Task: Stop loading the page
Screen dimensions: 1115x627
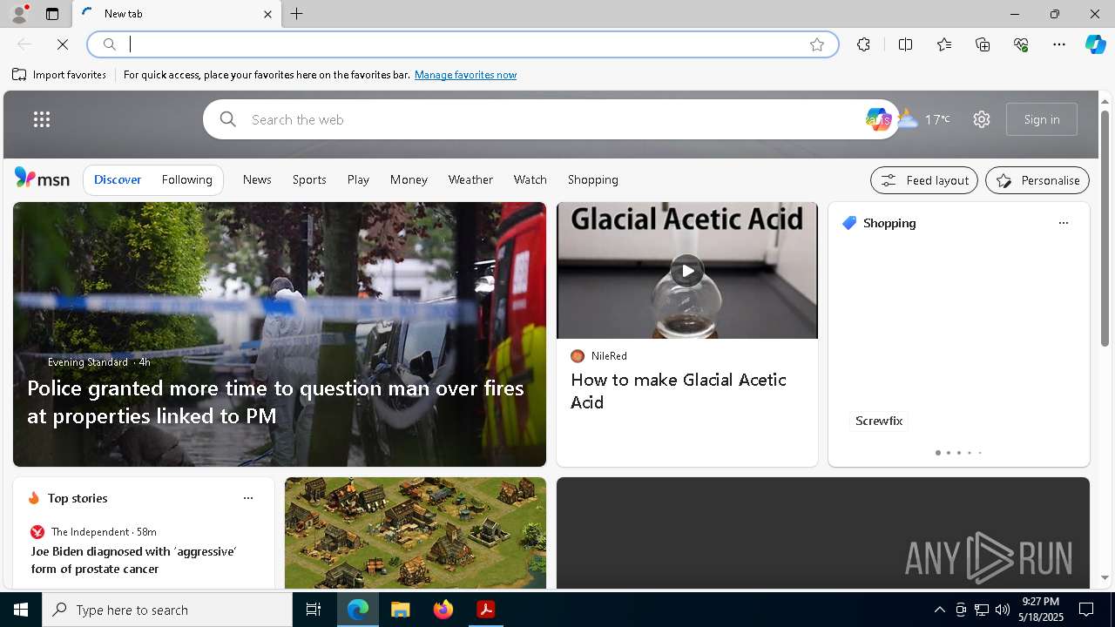Action: (x=63, y=44)
